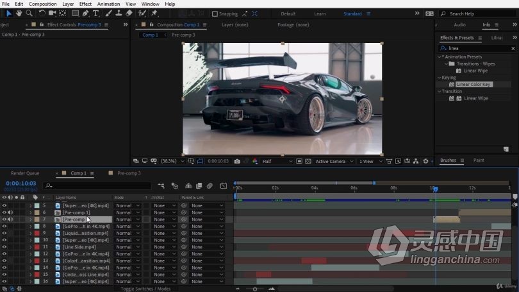
Task: Toggle the transparency grid icon in viewer
Action: pos(308,161)
